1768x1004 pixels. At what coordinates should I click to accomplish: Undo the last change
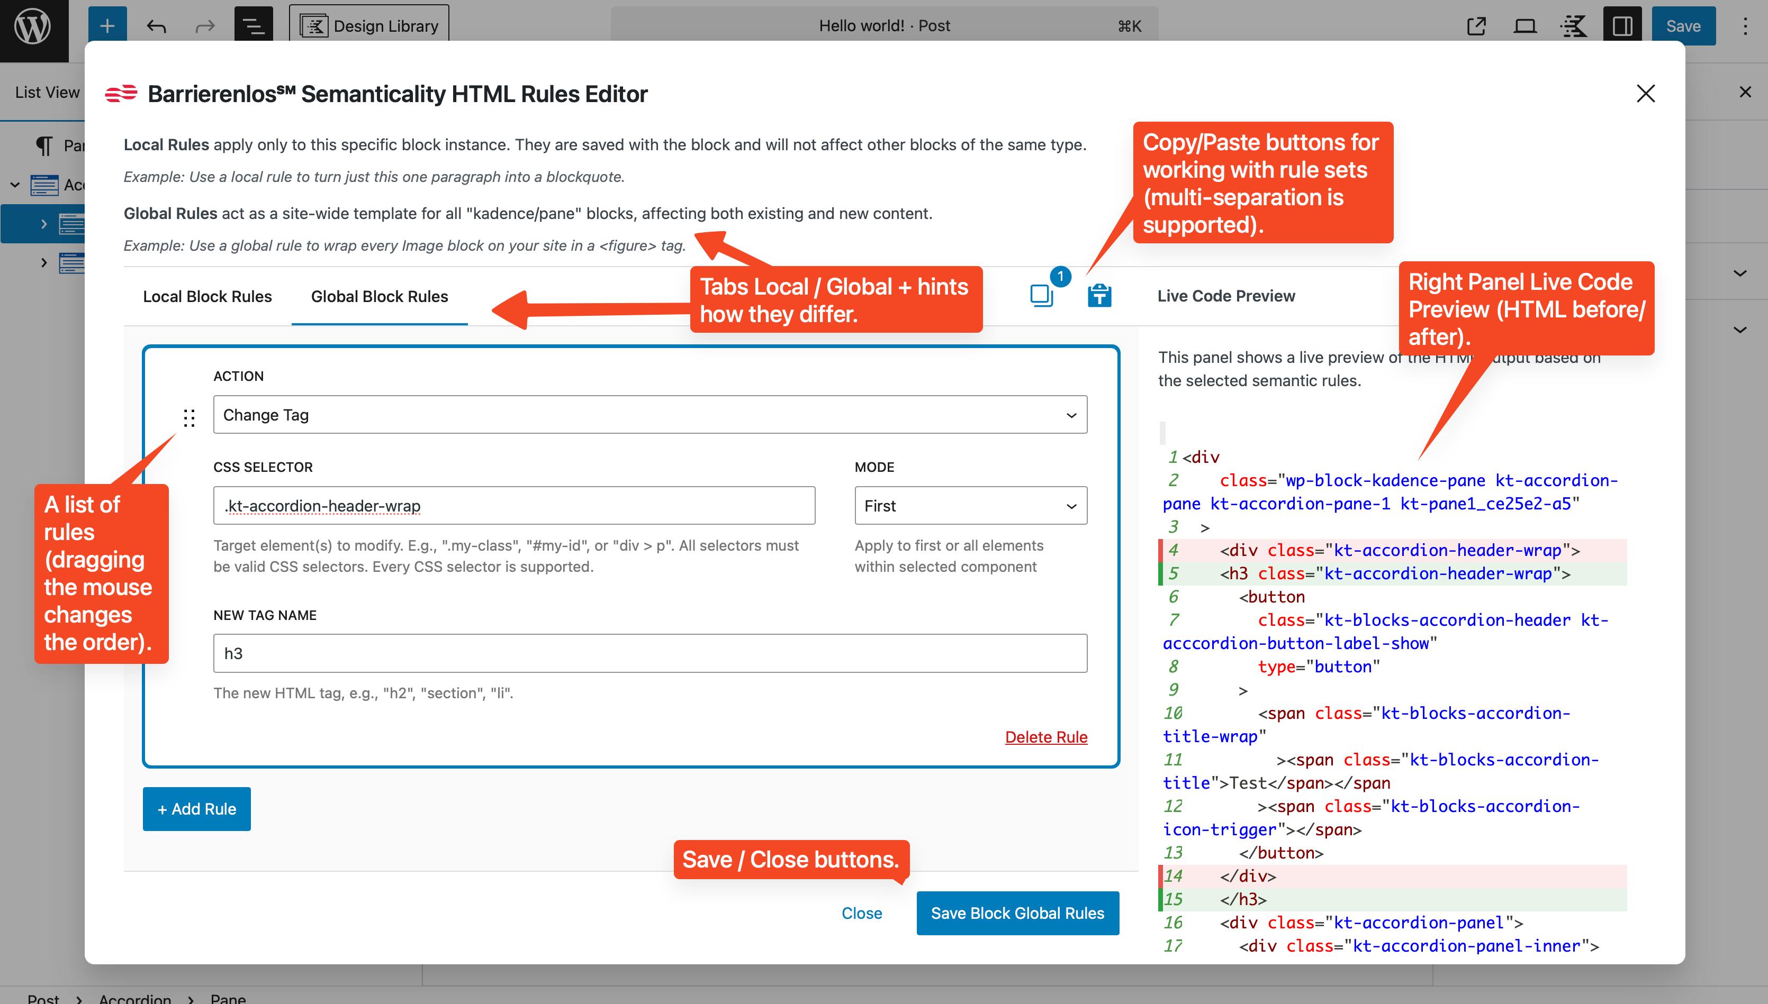click(157, 25)
